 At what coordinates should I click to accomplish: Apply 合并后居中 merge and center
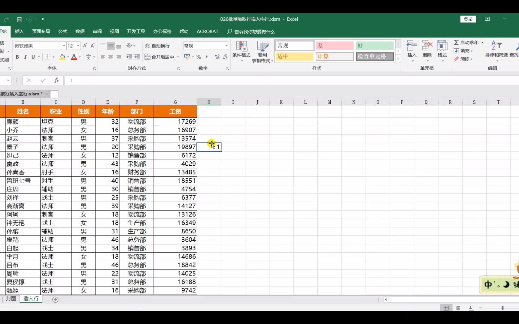point(159,57)
